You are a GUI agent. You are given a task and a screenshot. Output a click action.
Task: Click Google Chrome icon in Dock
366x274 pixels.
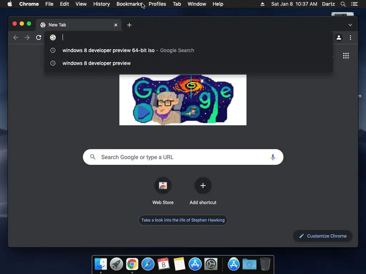(x=132, y=264)
